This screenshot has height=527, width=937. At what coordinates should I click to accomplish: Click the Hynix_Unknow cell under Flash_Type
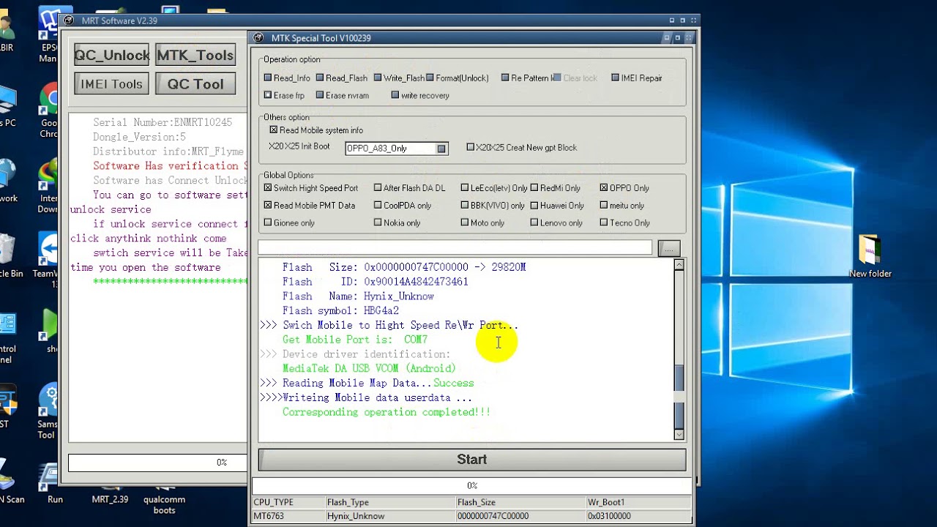point(390,516)
